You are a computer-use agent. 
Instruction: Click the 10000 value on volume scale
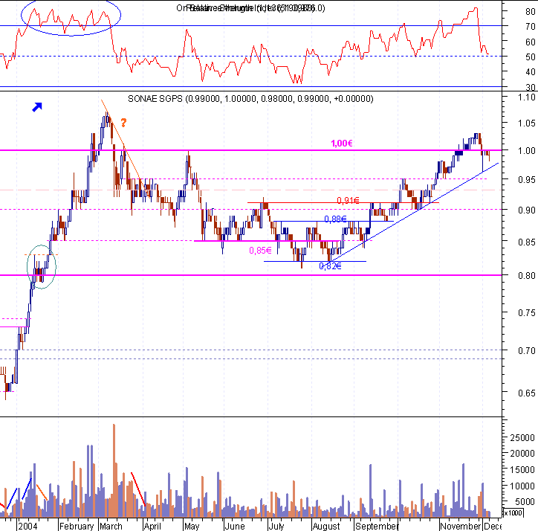click(x=522, y=486)
